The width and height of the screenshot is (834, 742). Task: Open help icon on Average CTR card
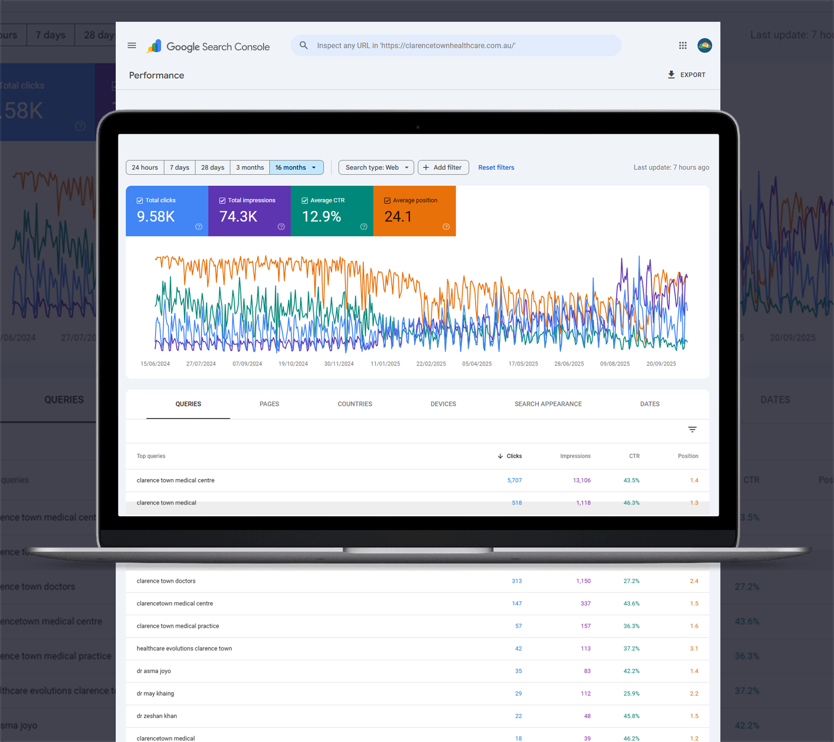pos(364,227)
